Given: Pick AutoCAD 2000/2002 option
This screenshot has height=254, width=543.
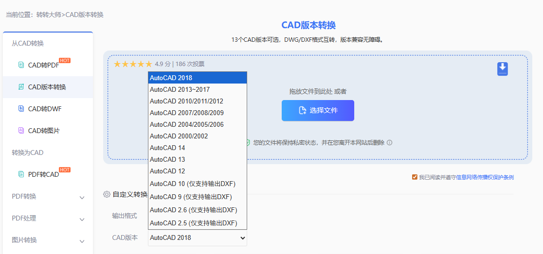Looking at the screenshot, I should click(x=198, y=136).
